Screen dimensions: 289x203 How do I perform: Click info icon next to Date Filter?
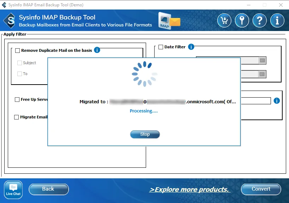[191, 47]
